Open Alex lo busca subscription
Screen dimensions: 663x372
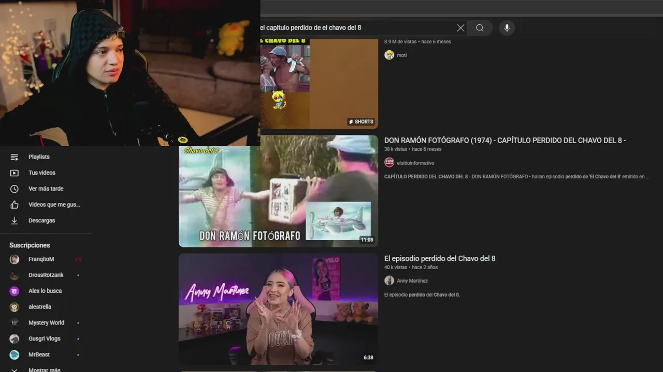46,291
